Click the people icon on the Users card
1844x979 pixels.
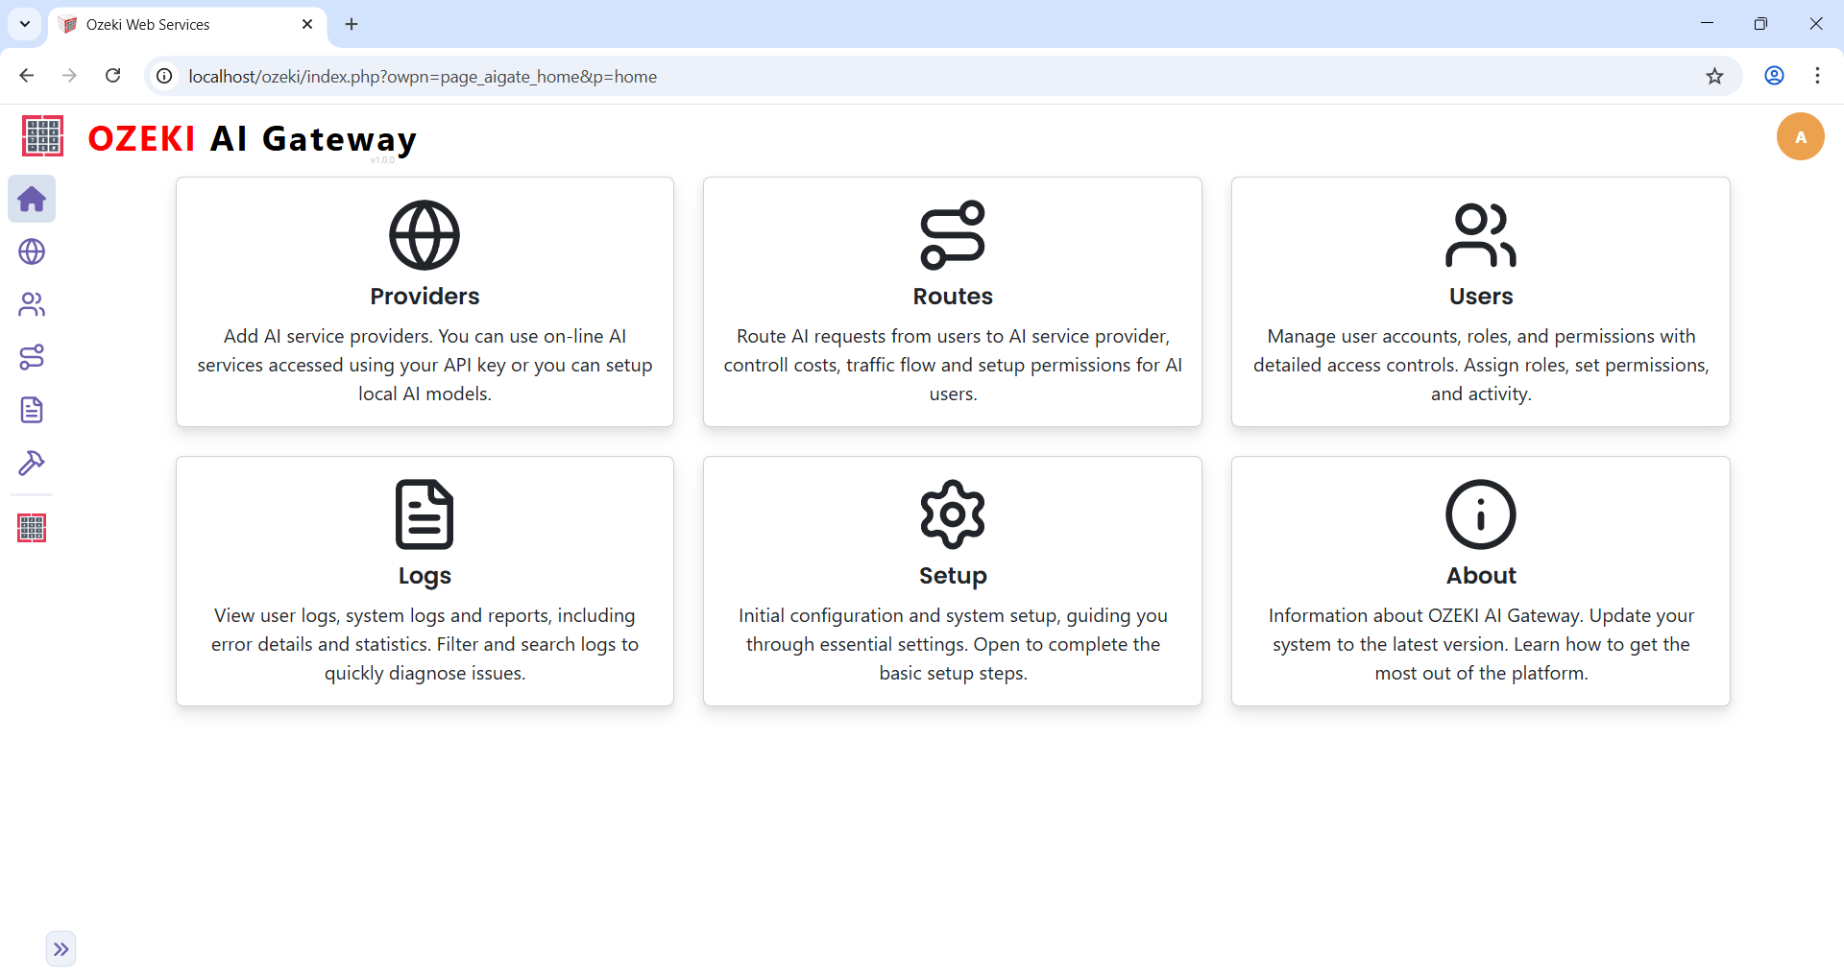pos(1480,233)
